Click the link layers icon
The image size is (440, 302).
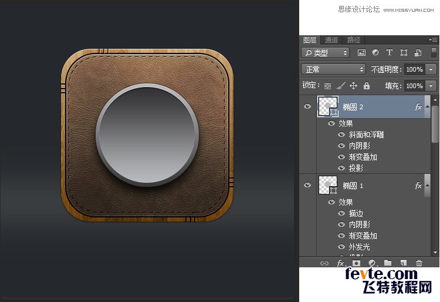[324, 263]
